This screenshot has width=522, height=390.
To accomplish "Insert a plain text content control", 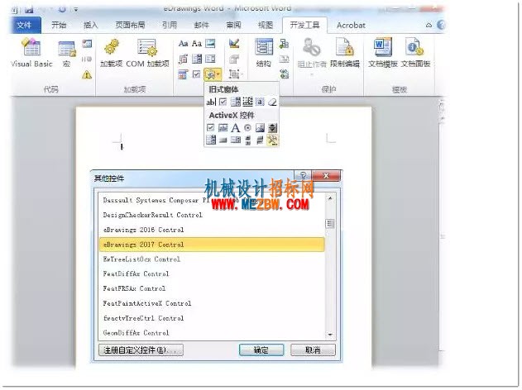I will point(197,44).
